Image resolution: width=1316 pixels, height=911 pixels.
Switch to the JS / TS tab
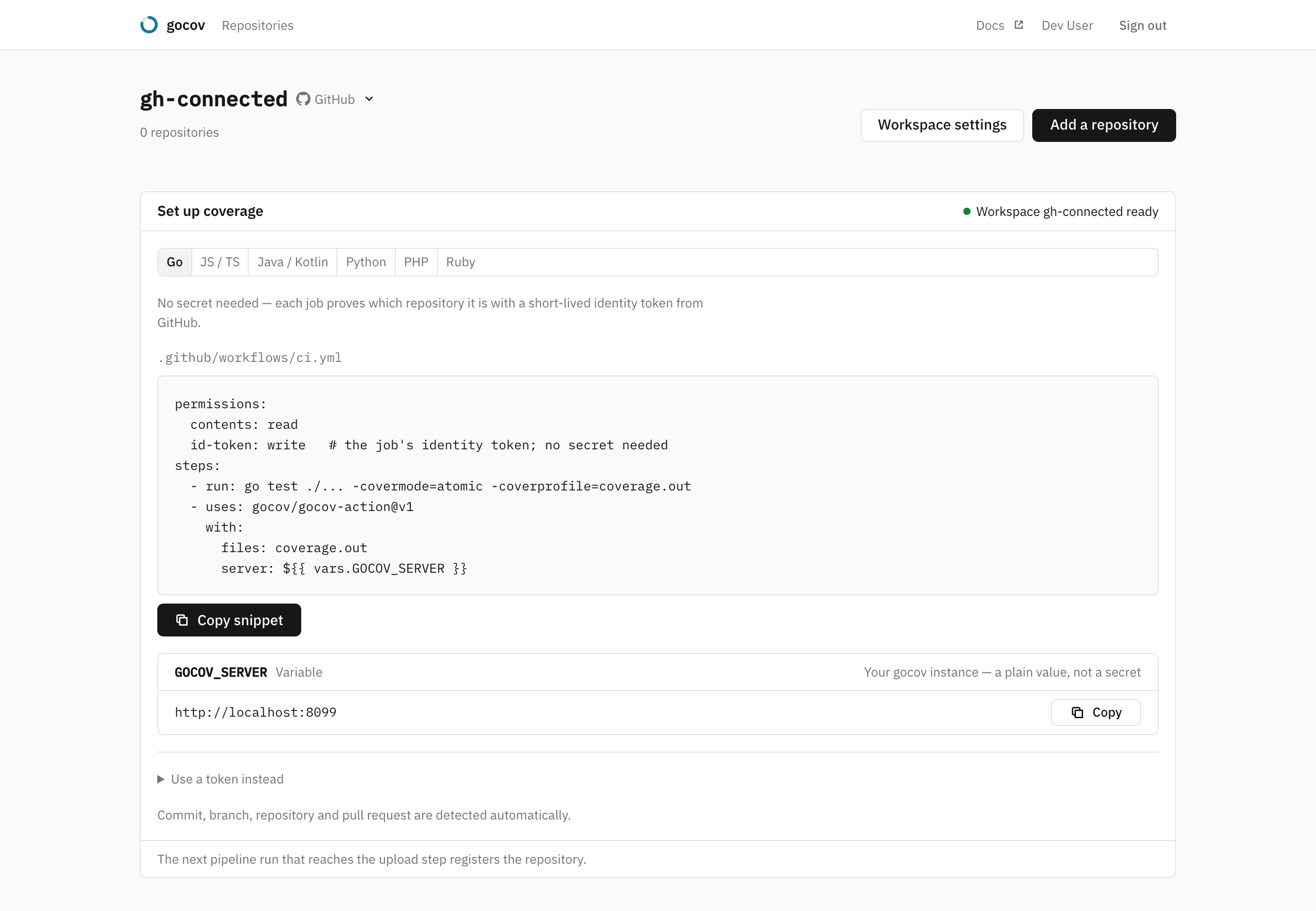[220, 262]
